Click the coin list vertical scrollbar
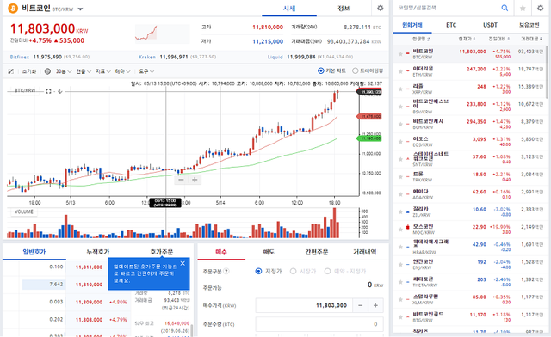This screenshot has height=337, width=551. point(547,72)
